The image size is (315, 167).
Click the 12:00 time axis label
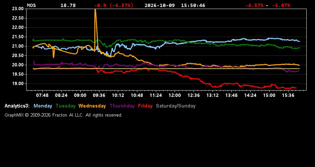coord(175,96)
